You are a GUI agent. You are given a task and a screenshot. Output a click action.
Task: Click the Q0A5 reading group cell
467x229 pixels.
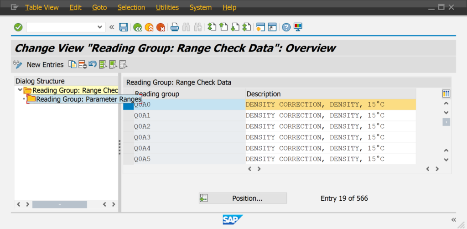click(x=189, y=159)
